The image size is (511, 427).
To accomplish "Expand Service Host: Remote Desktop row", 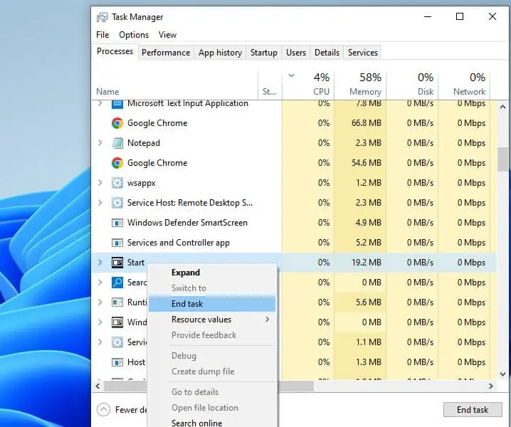I will pos(100,203).
